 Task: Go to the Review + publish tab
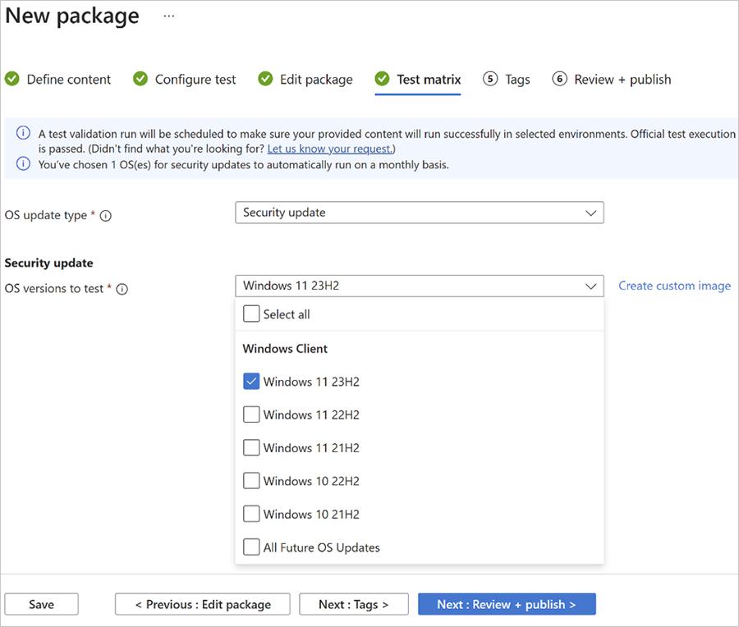[622, 80]
